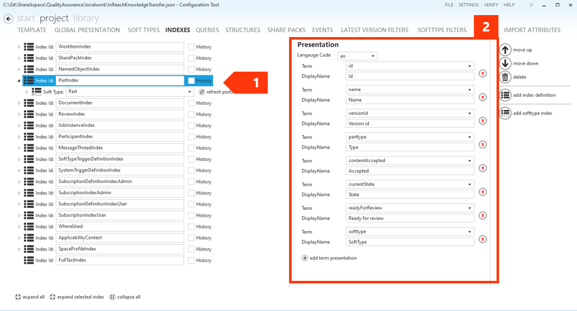Click the move down arrow icon
The width and height of the screenshot is (577, 311).
pyautogui.click(x=505, y=63)
